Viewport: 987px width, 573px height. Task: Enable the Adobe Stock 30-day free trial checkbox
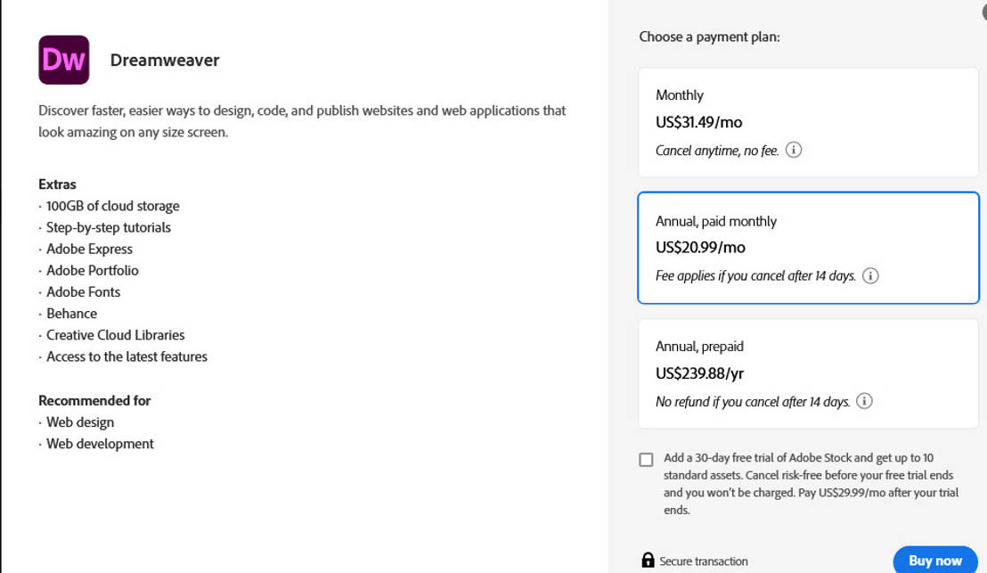pyautogui.click(x=646, y=459)
